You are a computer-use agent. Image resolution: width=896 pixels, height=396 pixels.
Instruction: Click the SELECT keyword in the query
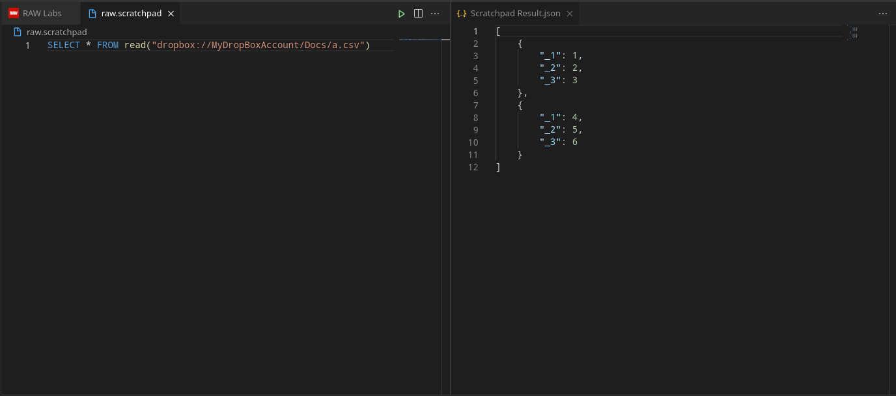point(64,46)
